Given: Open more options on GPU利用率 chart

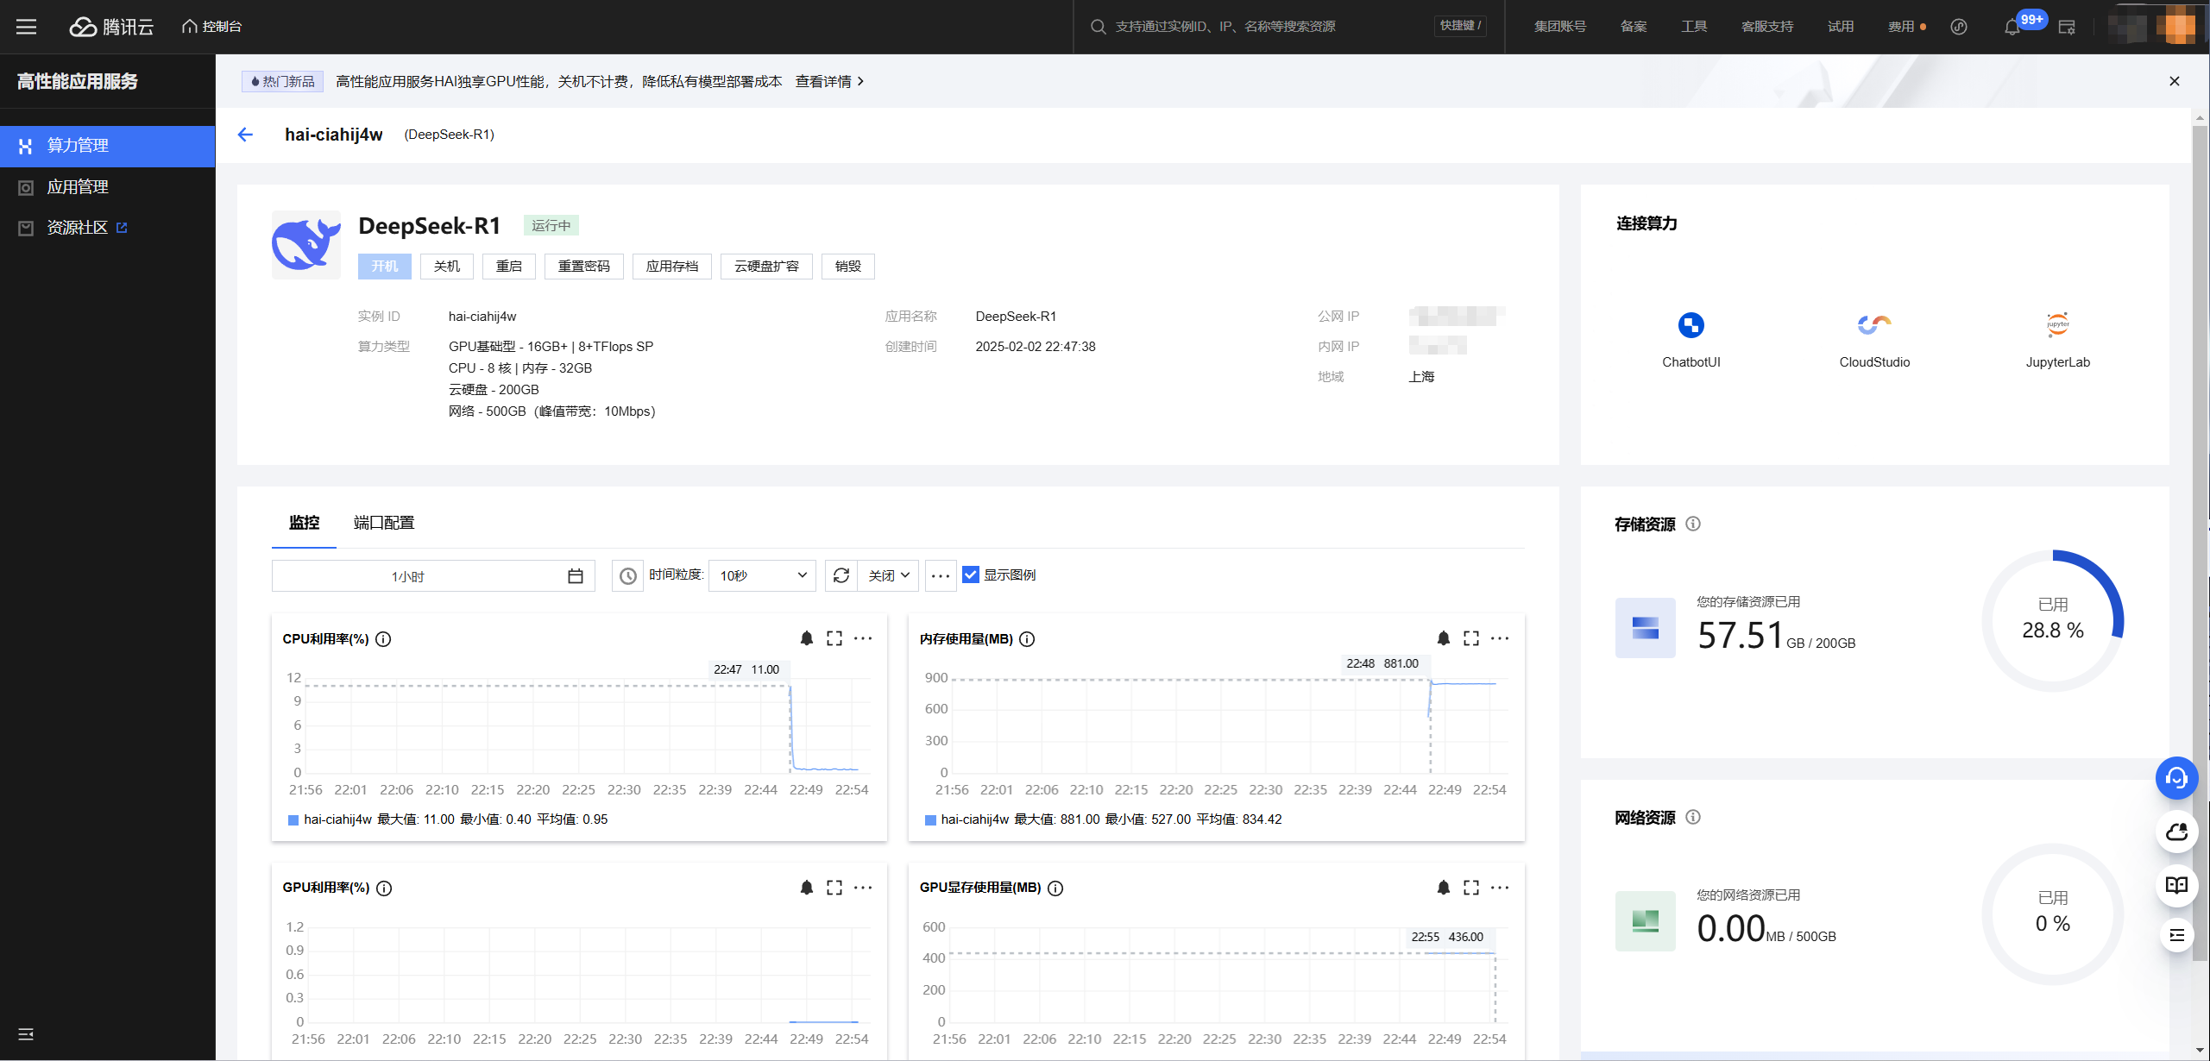Looking at the screenshot, I should tap(863, 888).
